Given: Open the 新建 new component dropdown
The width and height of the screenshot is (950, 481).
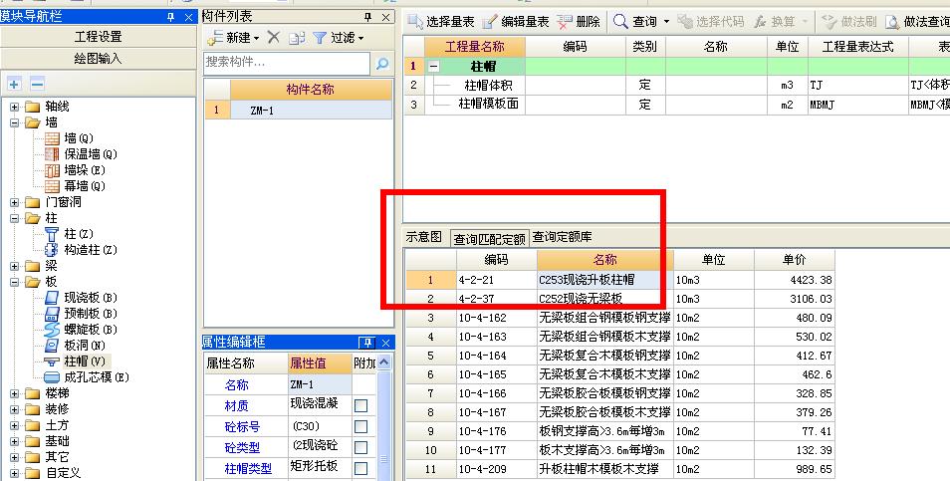Looking at the screenshot, I should click(233, 38).
